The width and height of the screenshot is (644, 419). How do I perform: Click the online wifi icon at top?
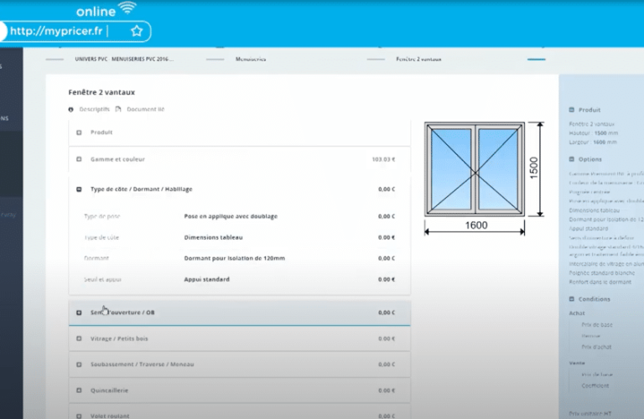click(127, 9)
